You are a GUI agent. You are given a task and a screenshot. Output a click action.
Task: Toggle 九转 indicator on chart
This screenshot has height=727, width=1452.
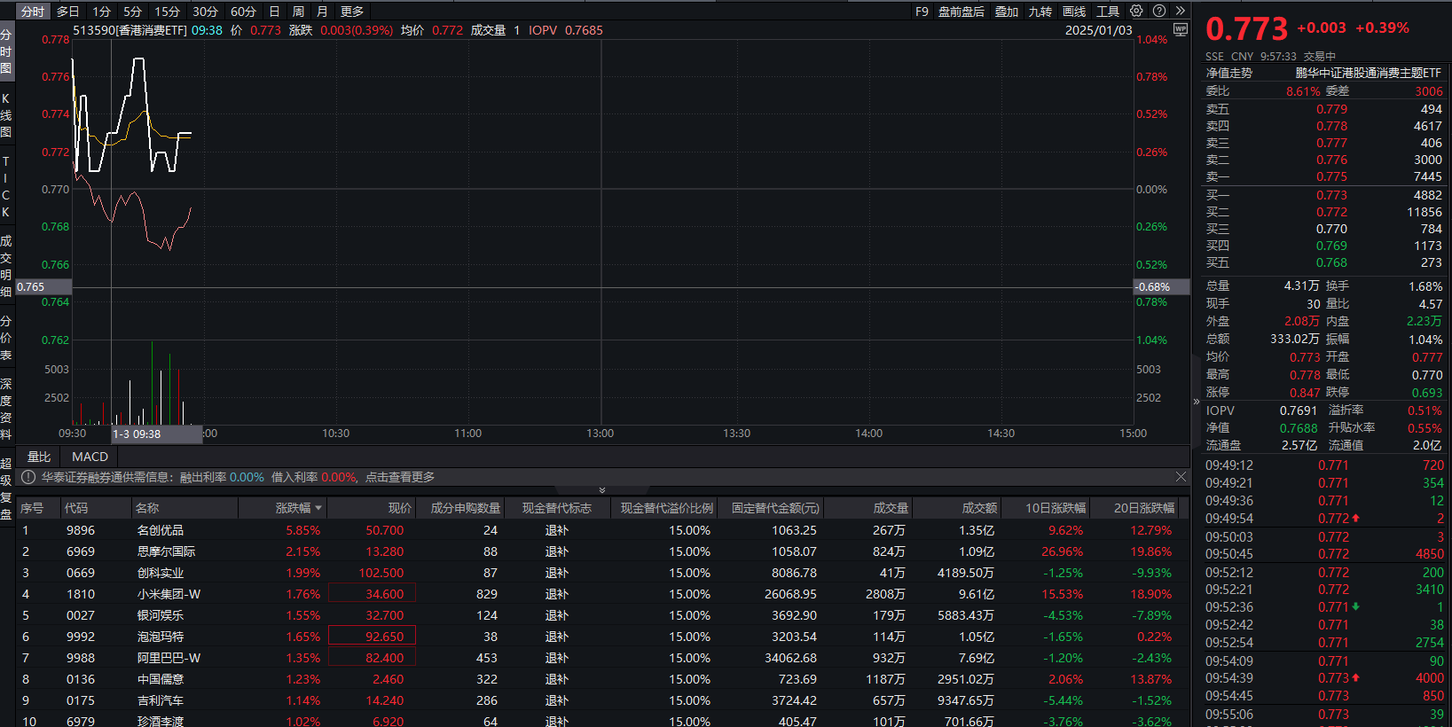tap(1040, 12)
